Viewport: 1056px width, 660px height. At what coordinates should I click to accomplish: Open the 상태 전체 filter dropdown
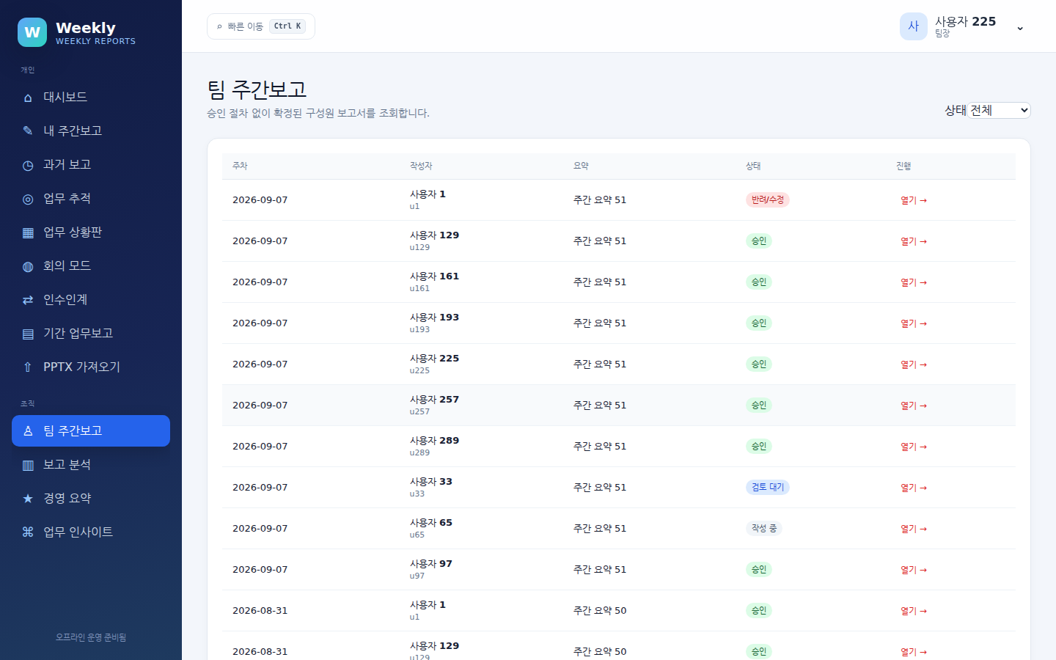[999, 110]
